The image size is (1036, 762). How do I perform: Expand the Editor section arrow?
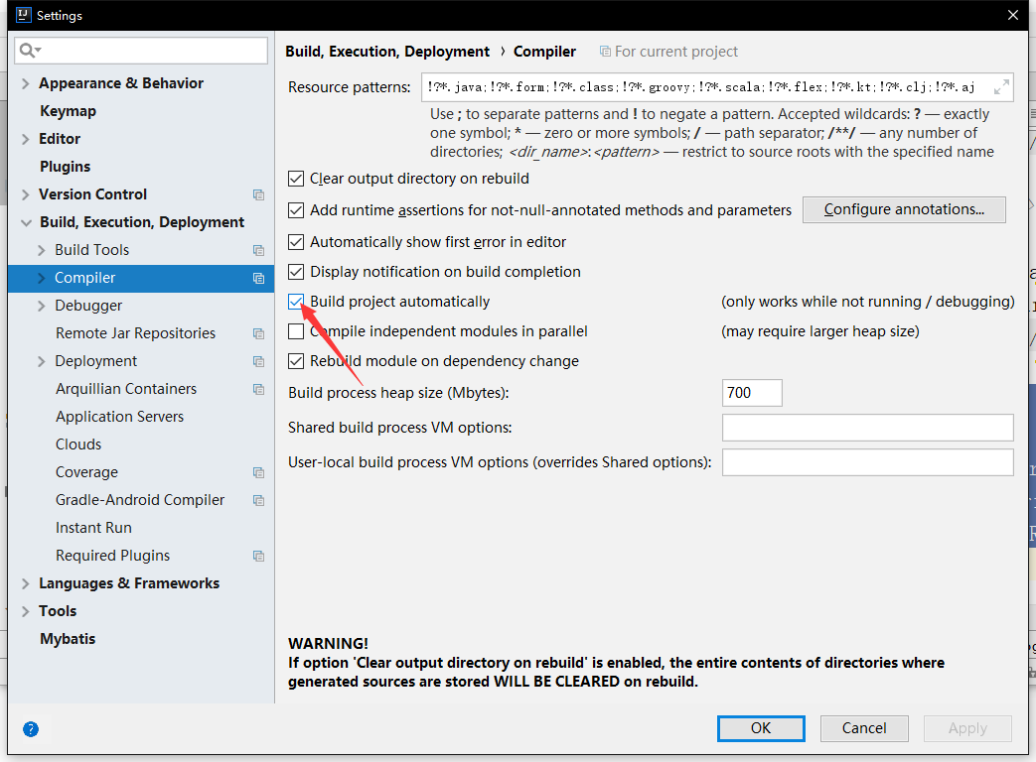[x=25, y=139]
